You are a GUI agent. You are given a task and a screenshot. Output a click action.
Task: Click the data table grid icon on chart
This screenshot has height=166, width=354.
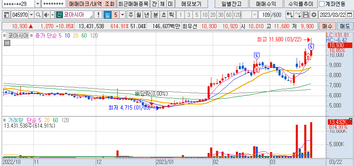point(7,43)
